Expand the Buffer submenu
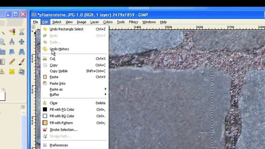This screenshot has height=149, width=265. pos(75,95)
